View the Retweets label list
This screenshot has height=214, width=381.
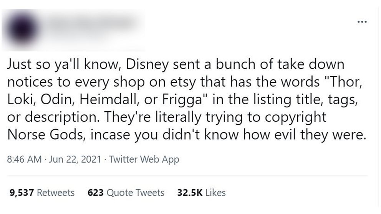[x=56, y=193]
